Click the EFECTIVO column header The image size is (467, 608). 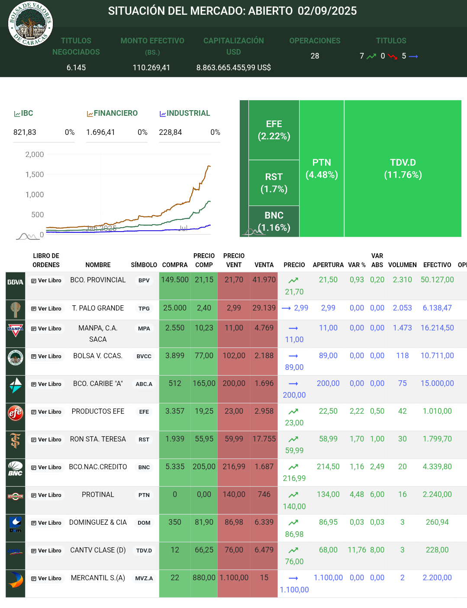437,265
